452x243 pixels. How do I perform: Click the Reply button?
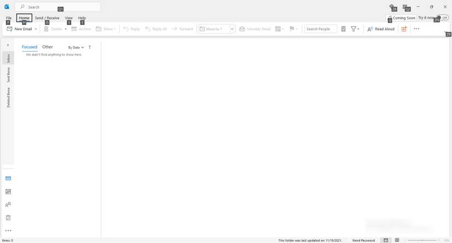[131, 29]
